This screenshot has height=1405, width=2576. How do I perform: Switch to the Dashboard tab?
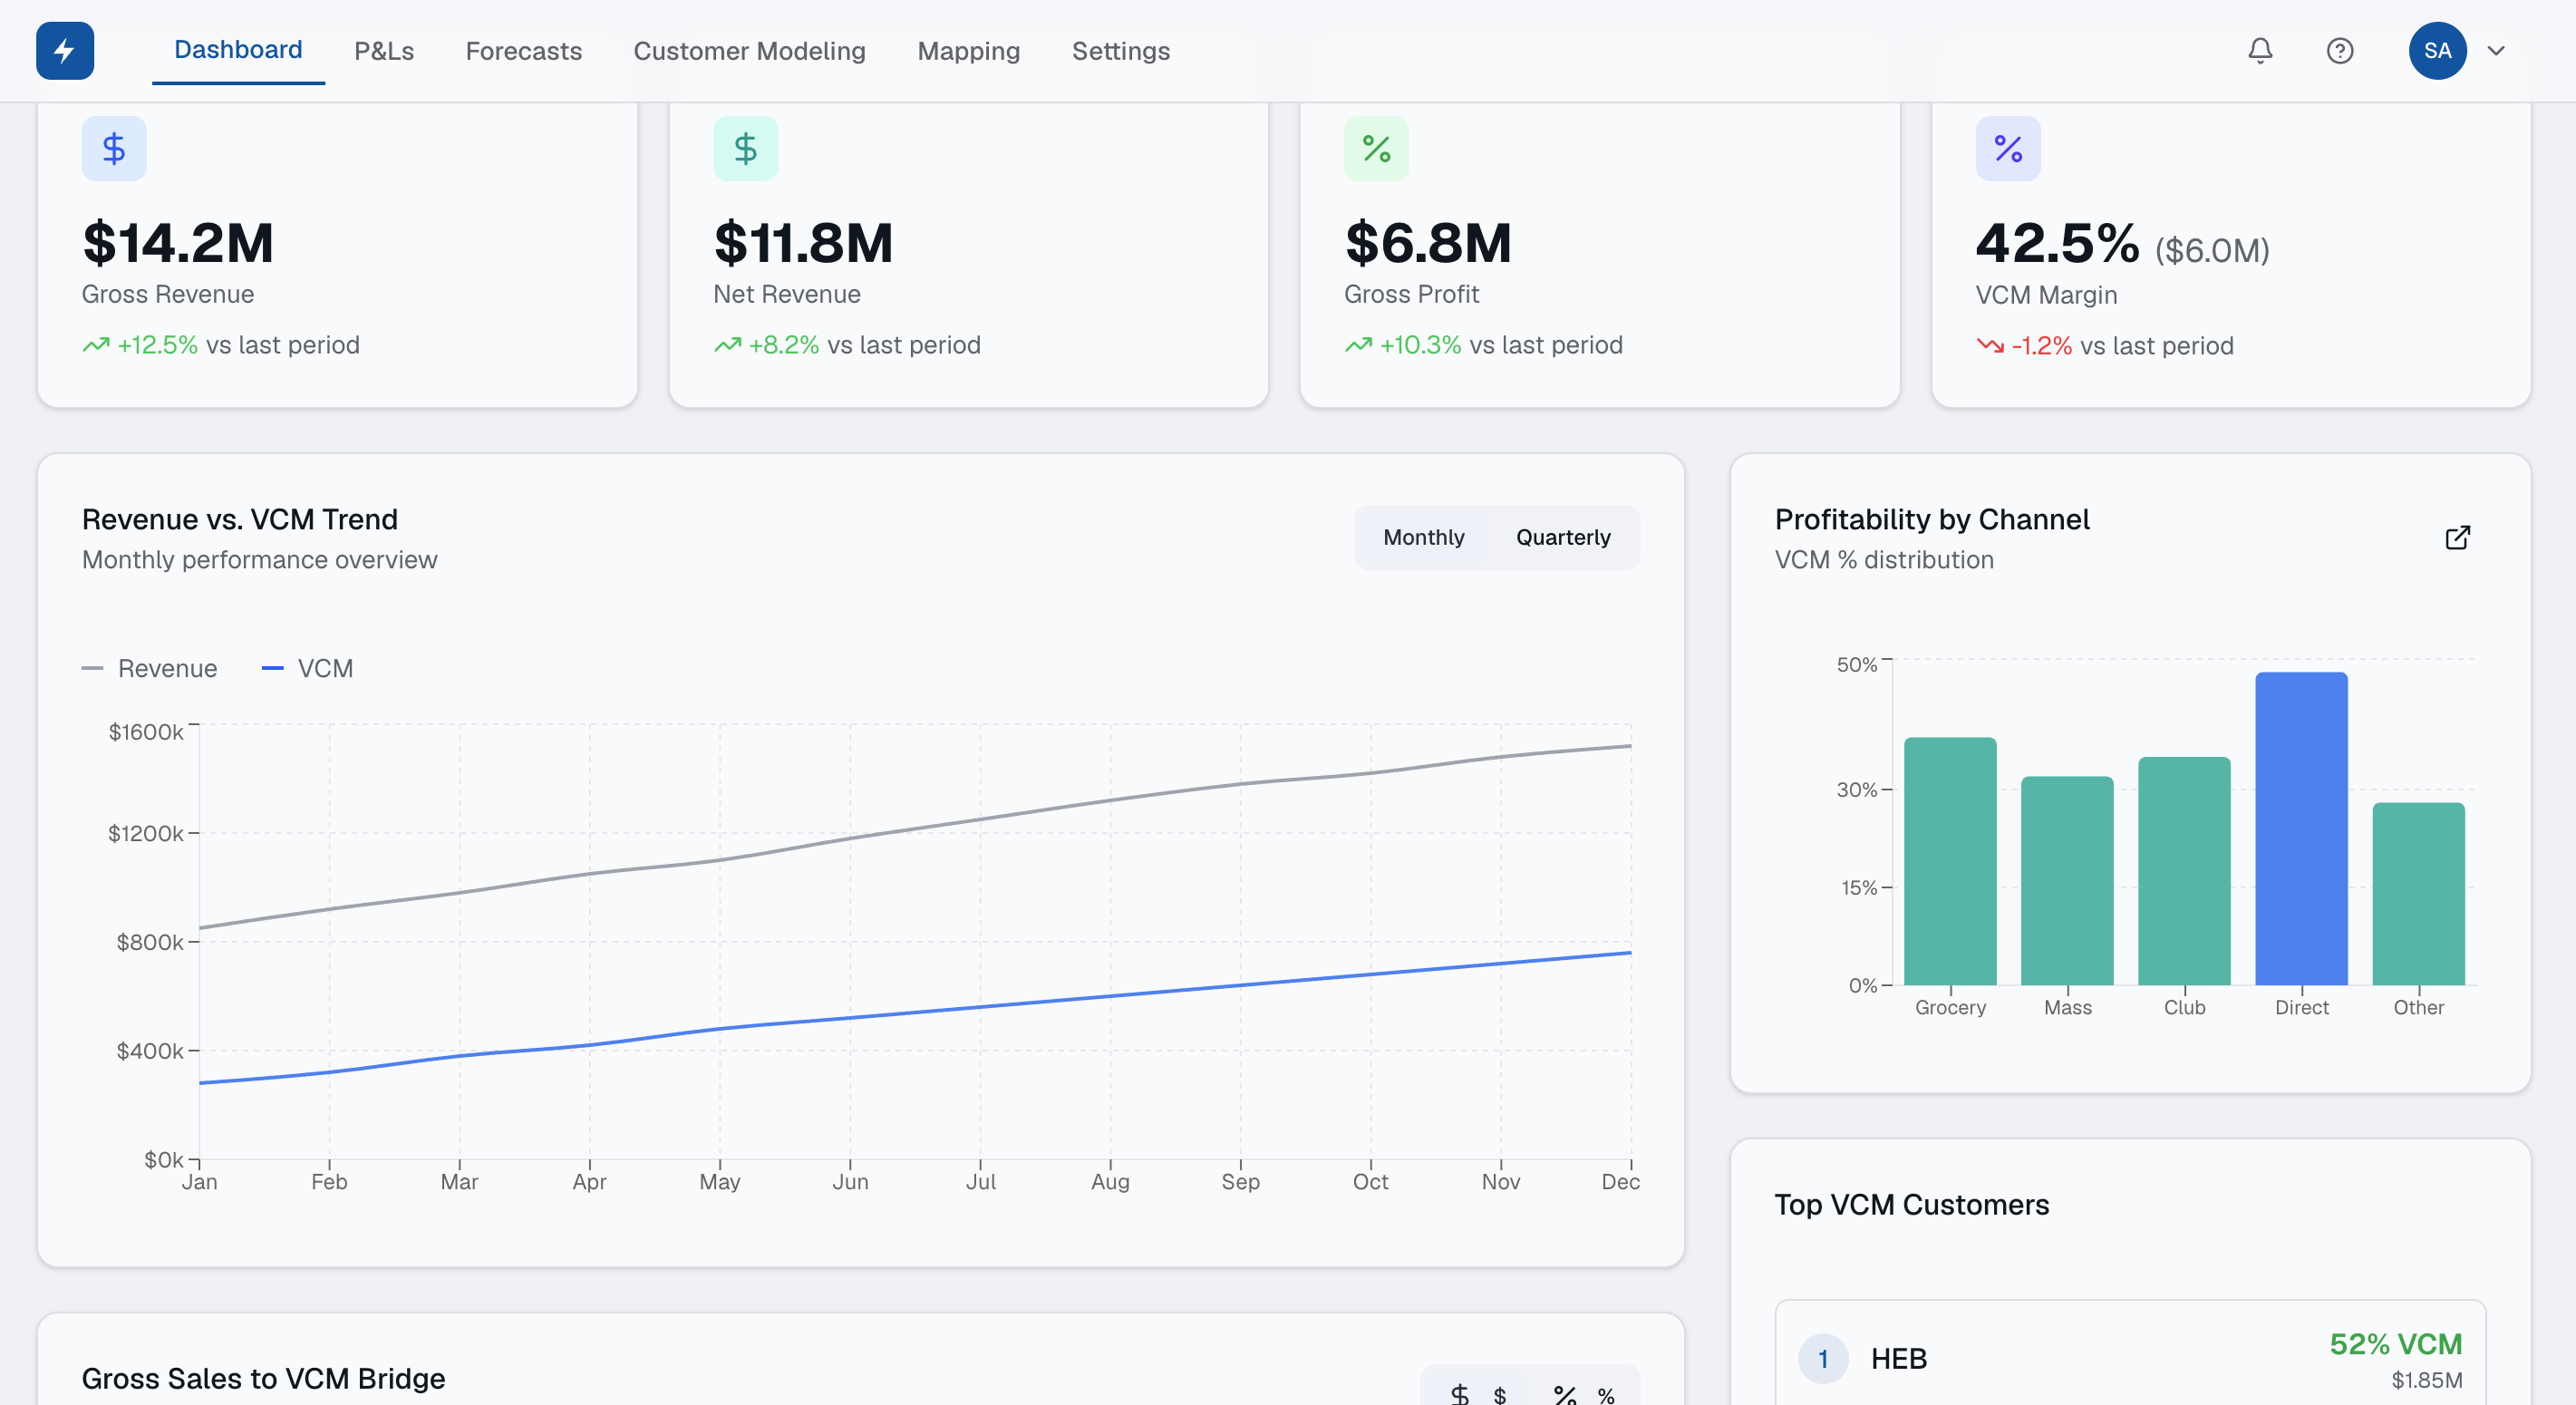[x=238, y=50]
